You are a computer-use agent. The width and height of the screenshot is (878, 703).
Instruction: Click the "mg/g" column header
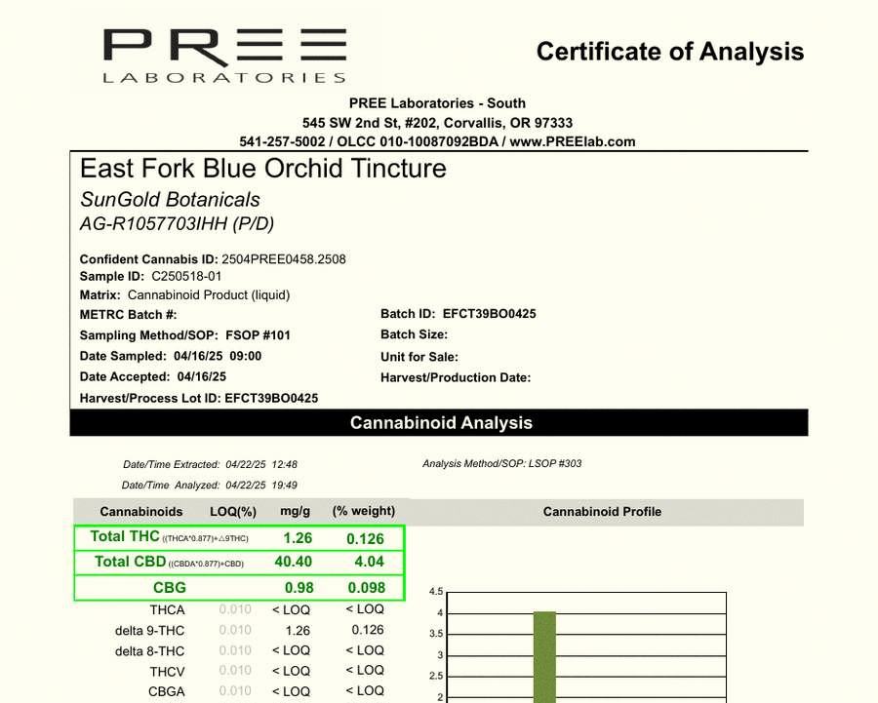click(295, 511)
